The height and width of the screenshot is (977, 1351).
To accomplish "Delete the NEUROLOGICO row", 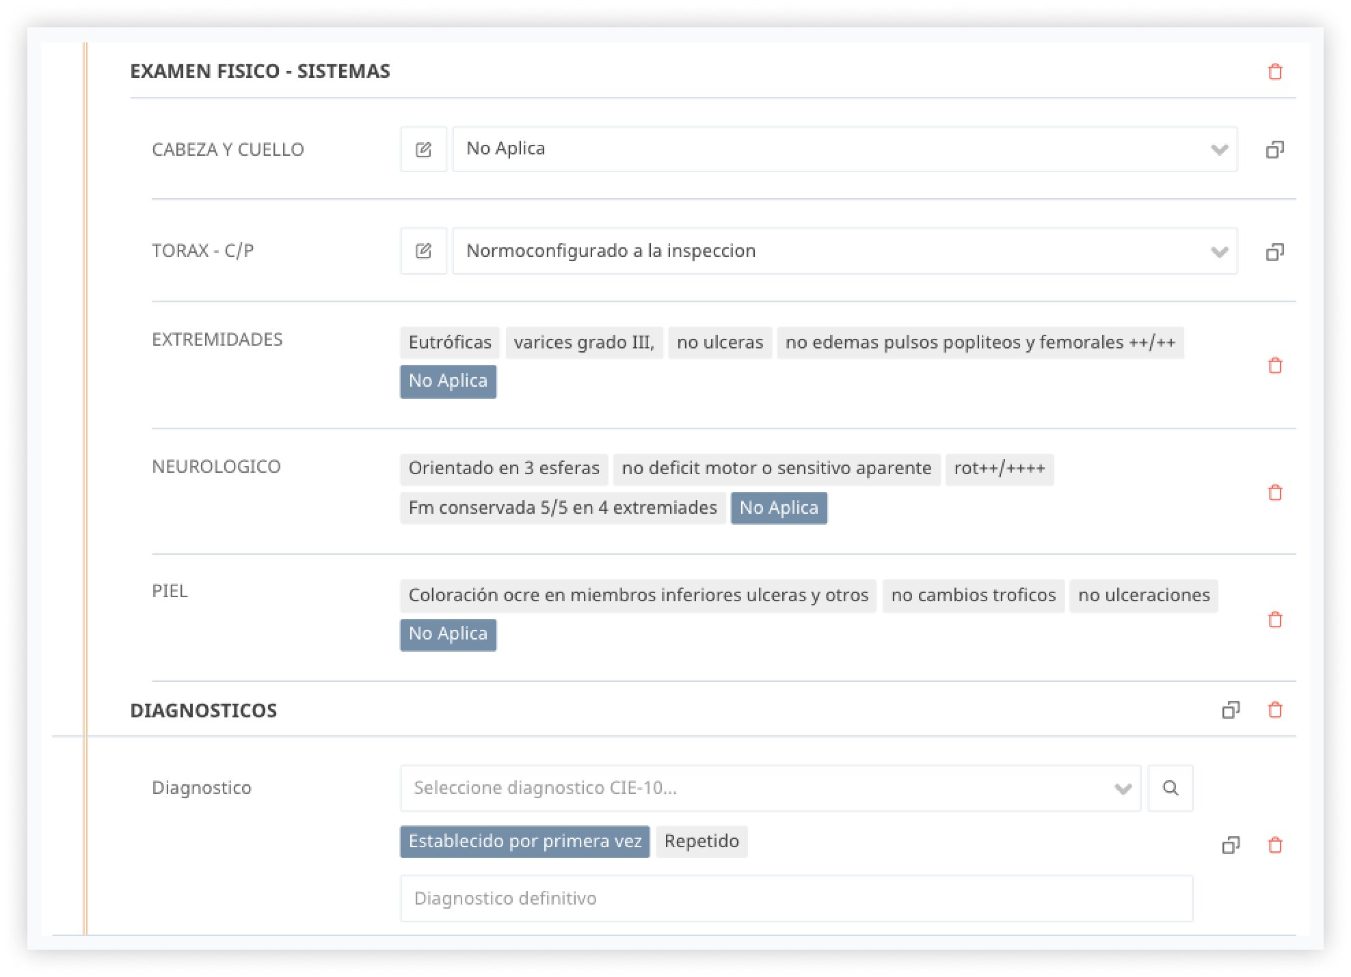I will click(x=1274, y=492).
